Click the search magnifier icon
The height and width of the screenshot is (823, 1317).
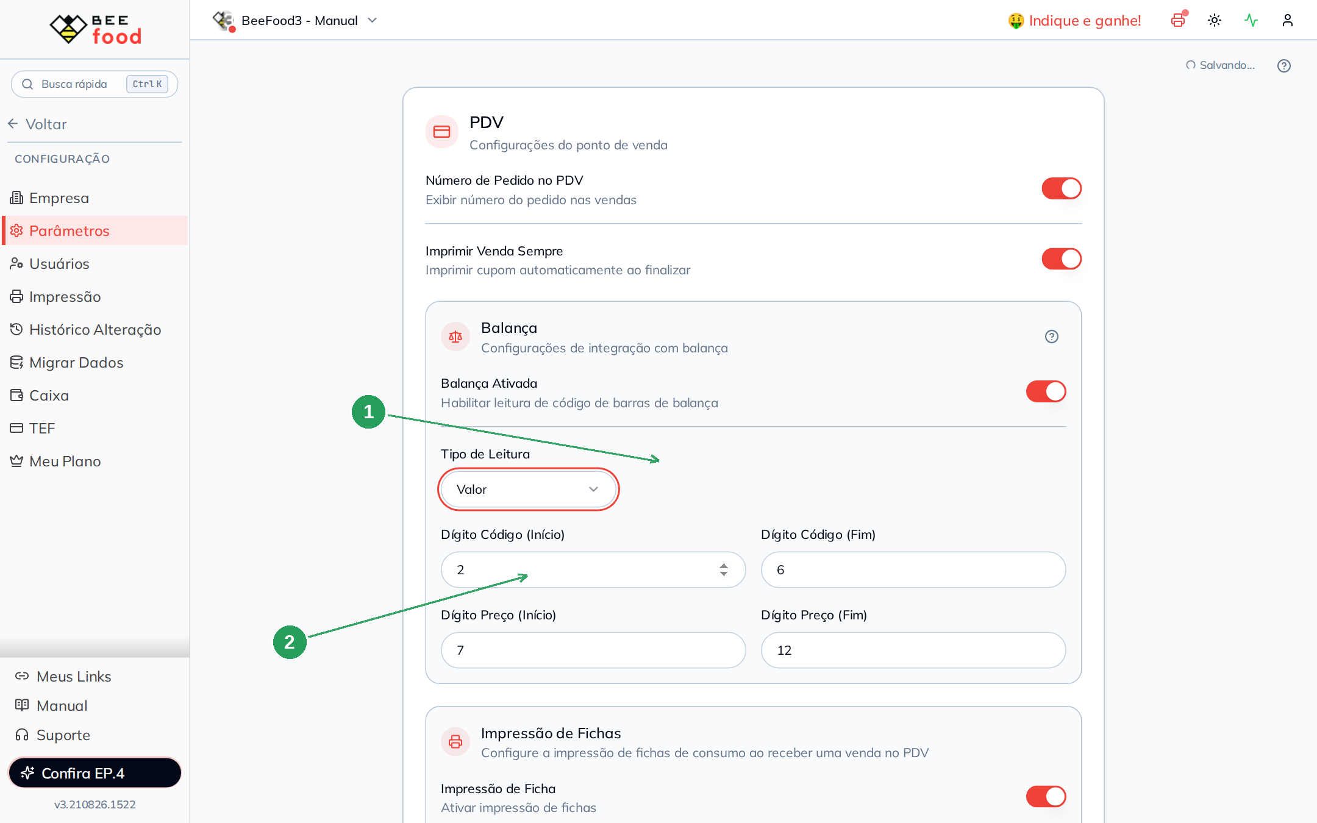coord(27,84)
